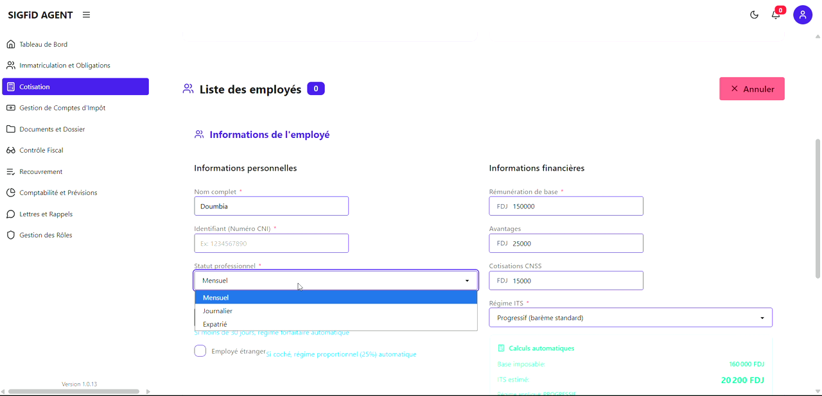Go to Gestion de Comptes d'Impôt
Viewport: 822px width, 396px height.
point(10,107)
